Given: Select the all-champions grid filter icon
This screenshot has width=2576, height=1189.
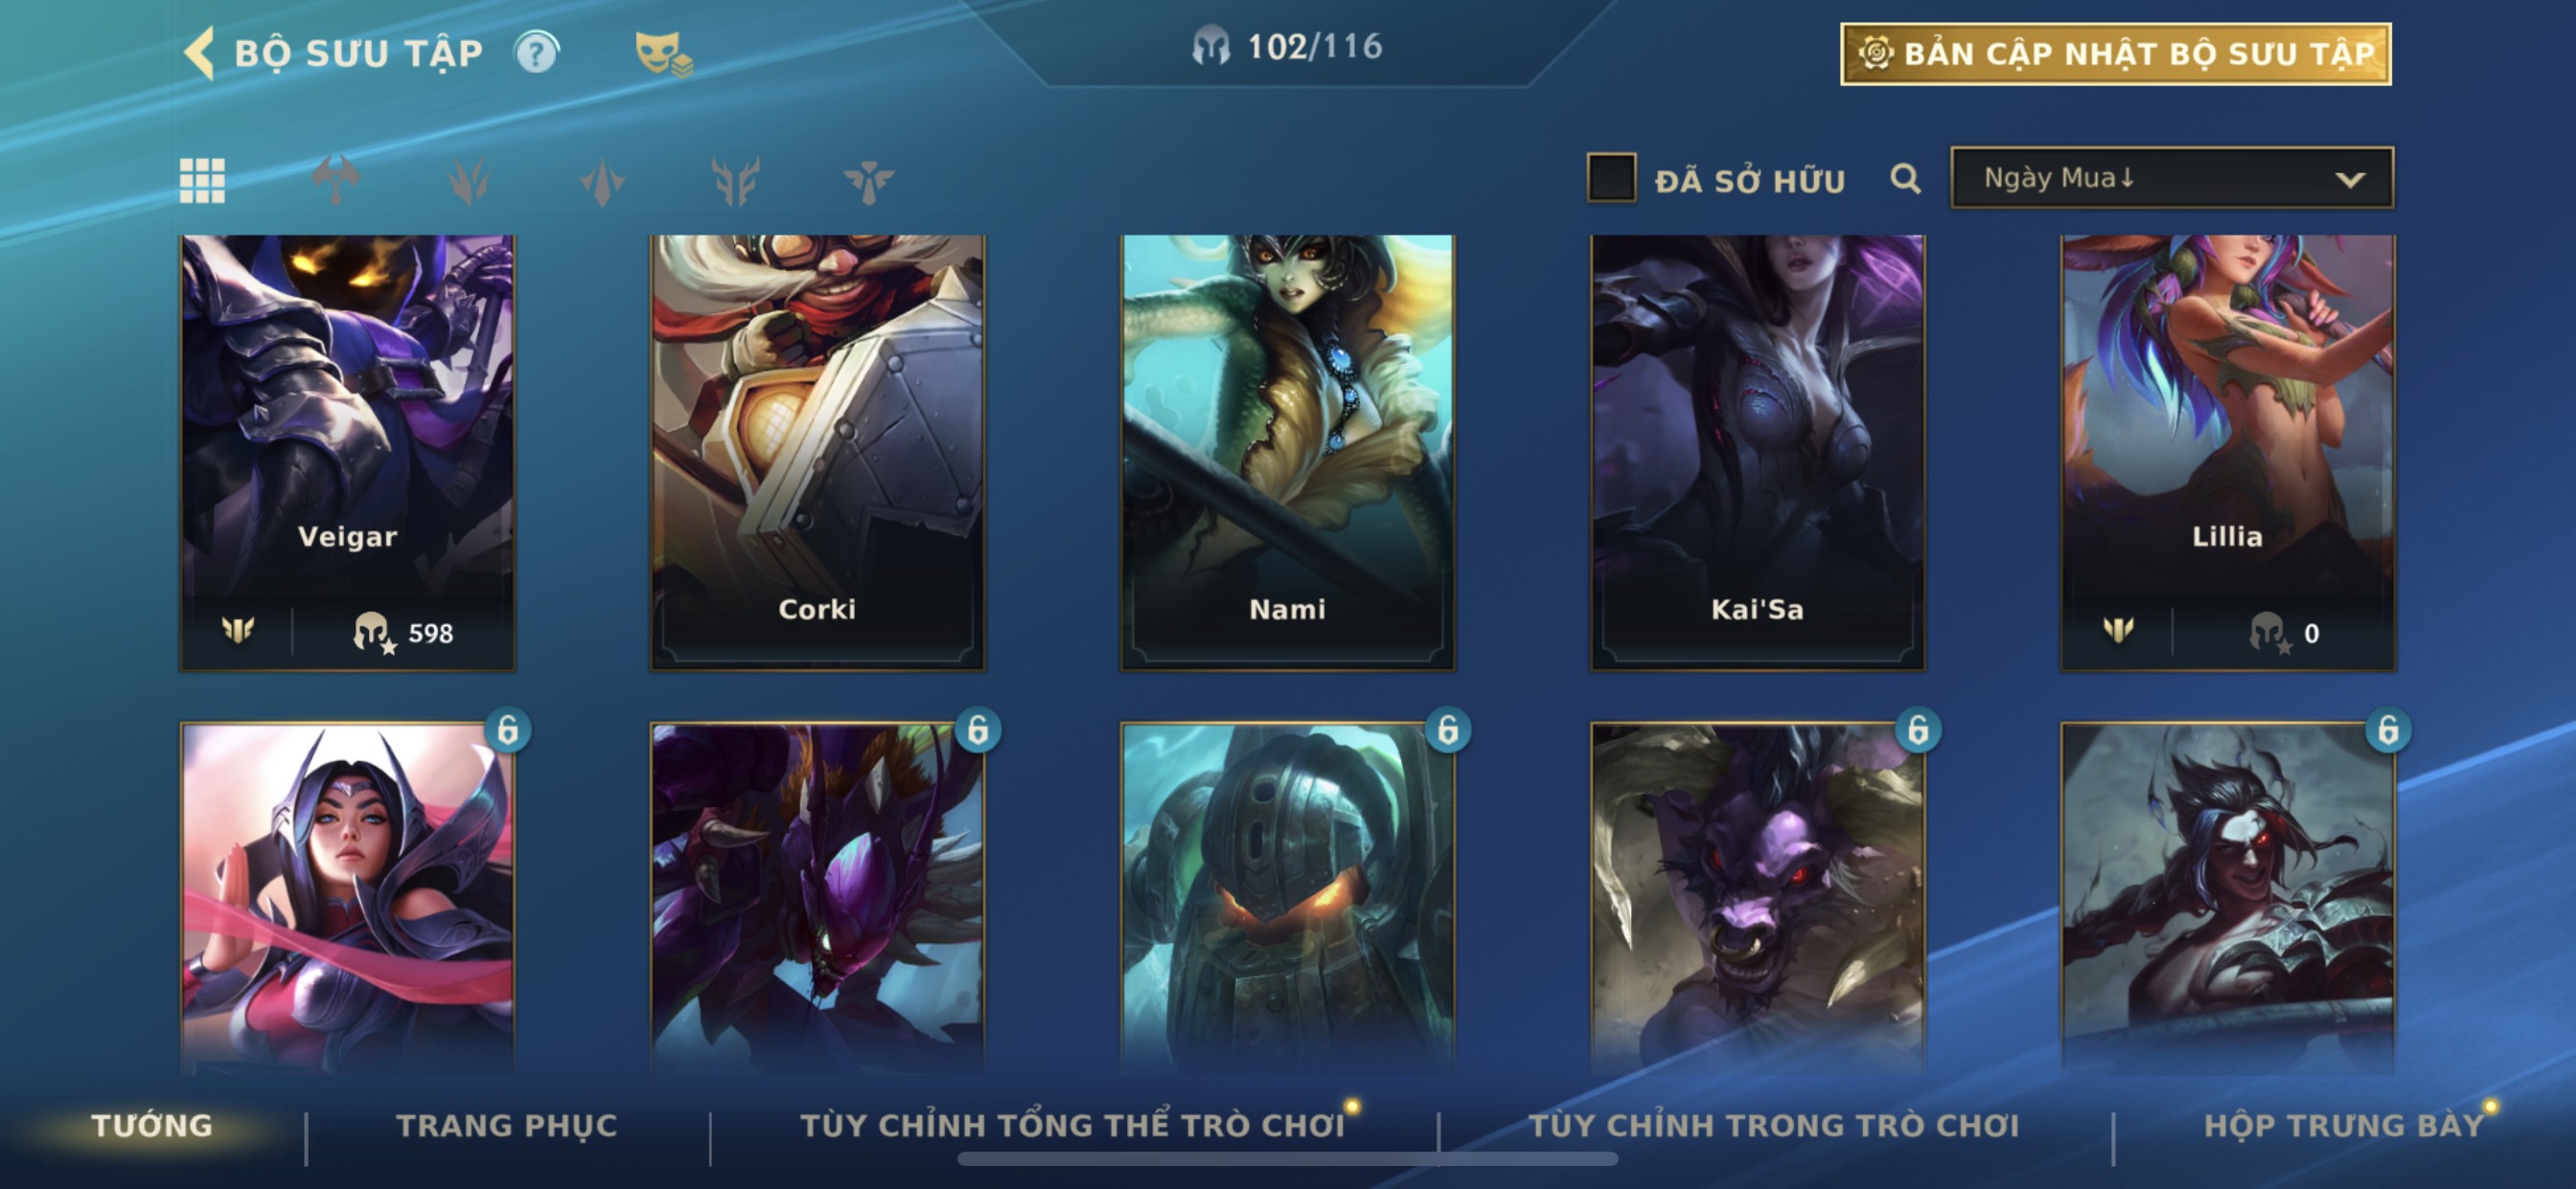Looking at the screenshot, I should click(x=202, y=181).
